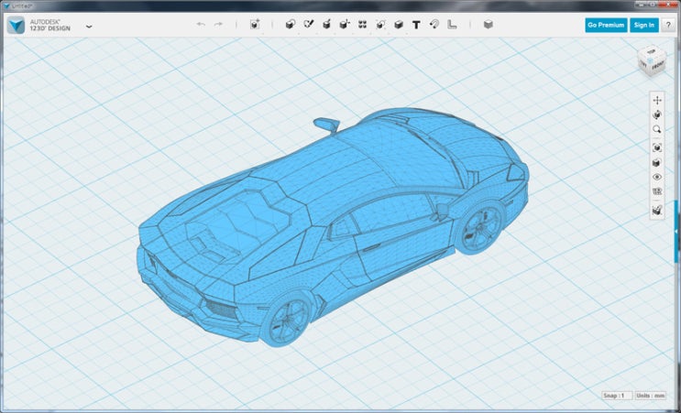Open the Combine tool menu
Image resolution: width=681 pixels, height=413 pixels.
point(399,25)
